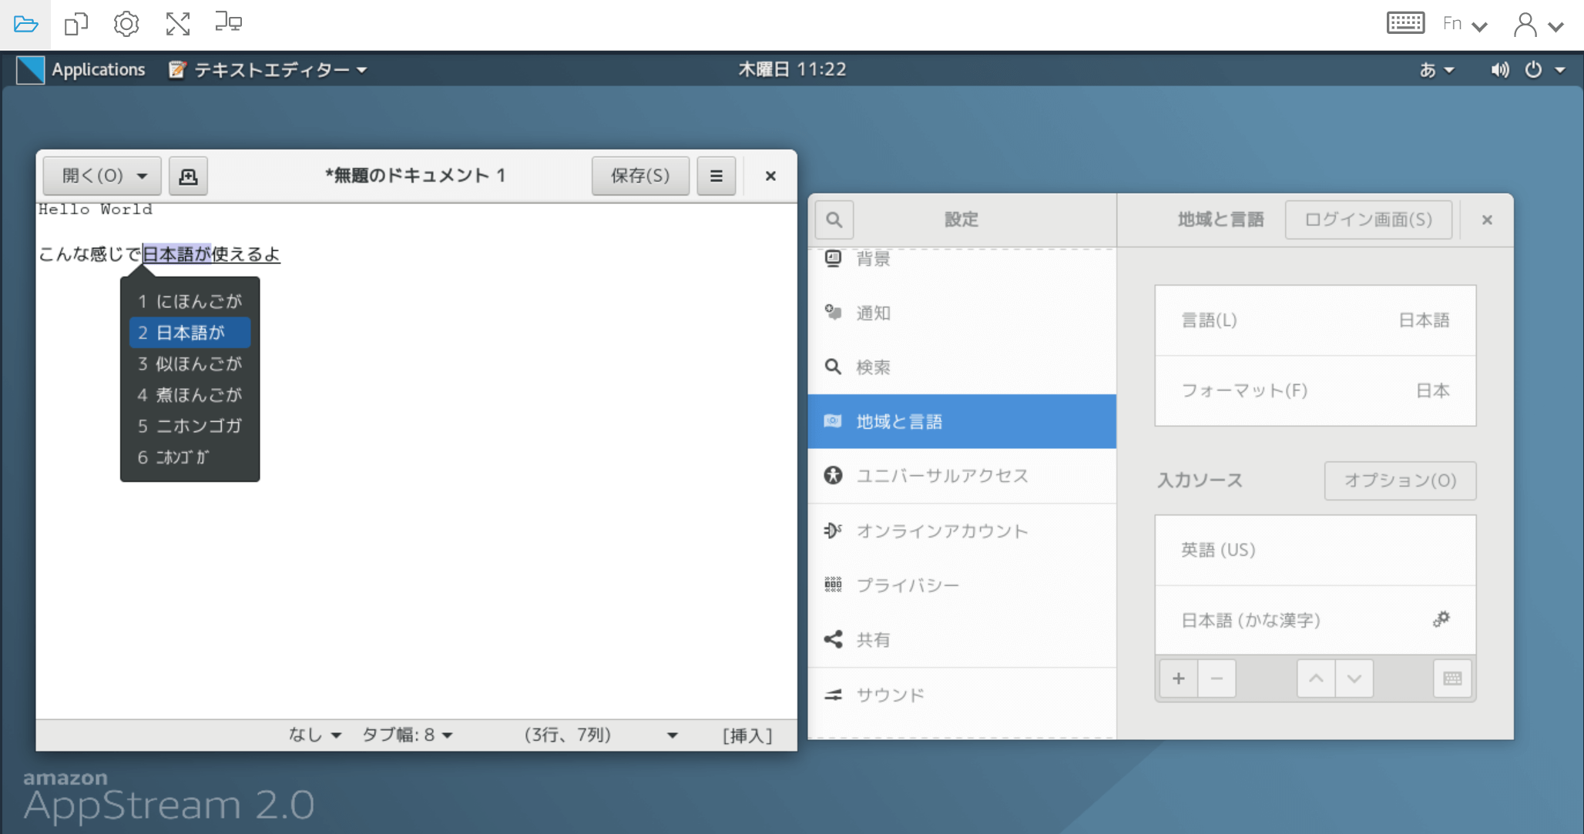Open the タブ幅: 8 dropdown
The height and width of the screenshot is (834, 1584).
pos(408,735)
